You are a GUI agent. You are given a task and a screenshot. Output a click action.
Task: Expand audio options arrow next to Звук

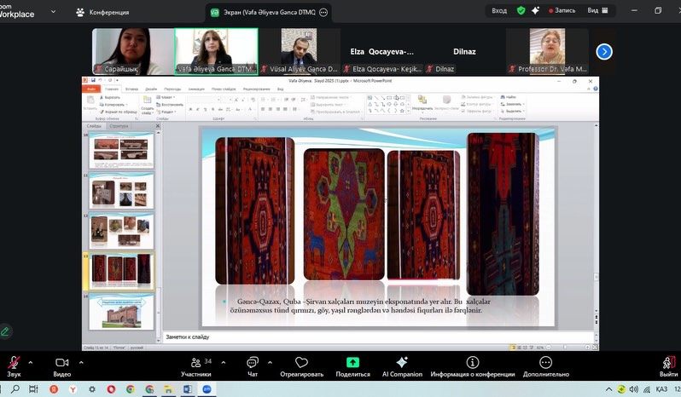point(31,362)
